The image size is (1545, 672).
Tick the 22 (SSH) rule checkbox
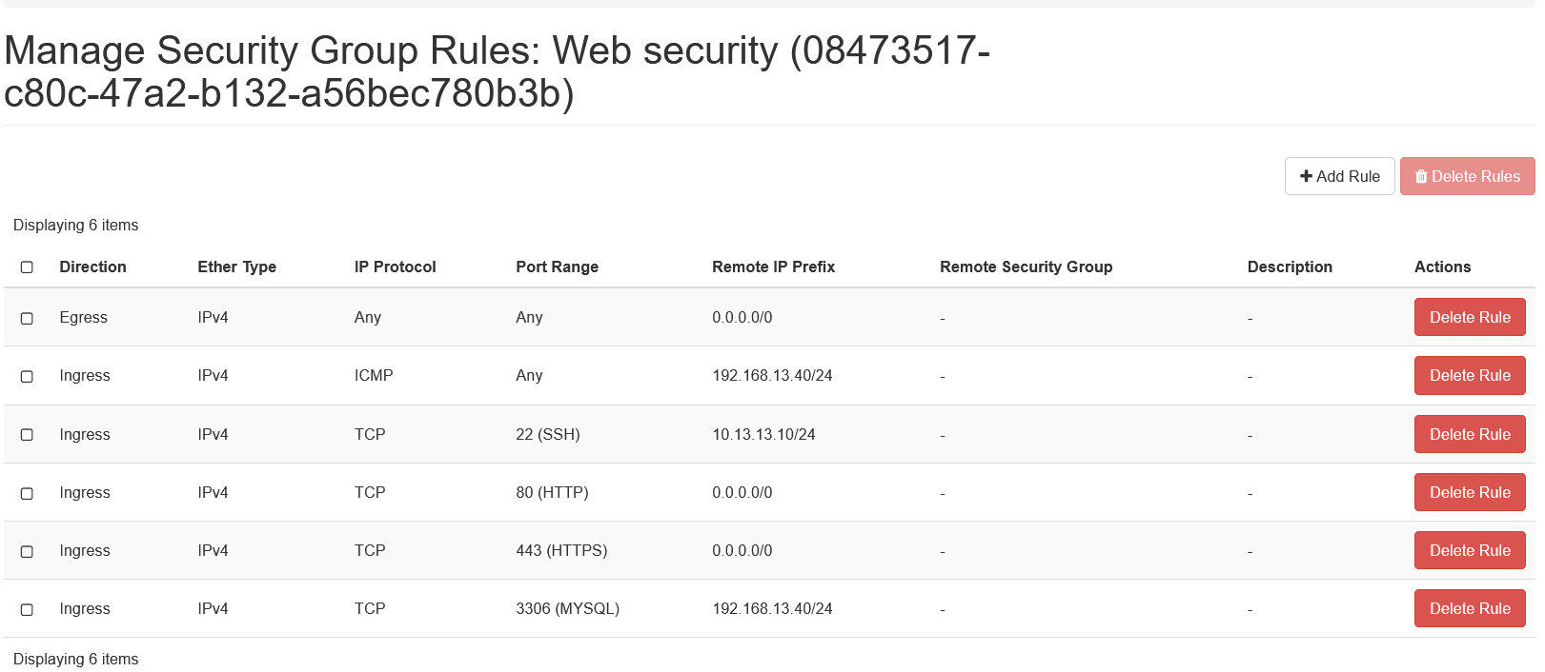click(x=27, y=435)
